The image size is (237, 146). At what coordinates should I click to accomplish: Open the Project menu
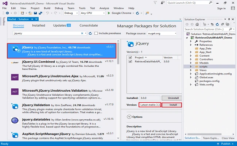click(x=35, y=8)
